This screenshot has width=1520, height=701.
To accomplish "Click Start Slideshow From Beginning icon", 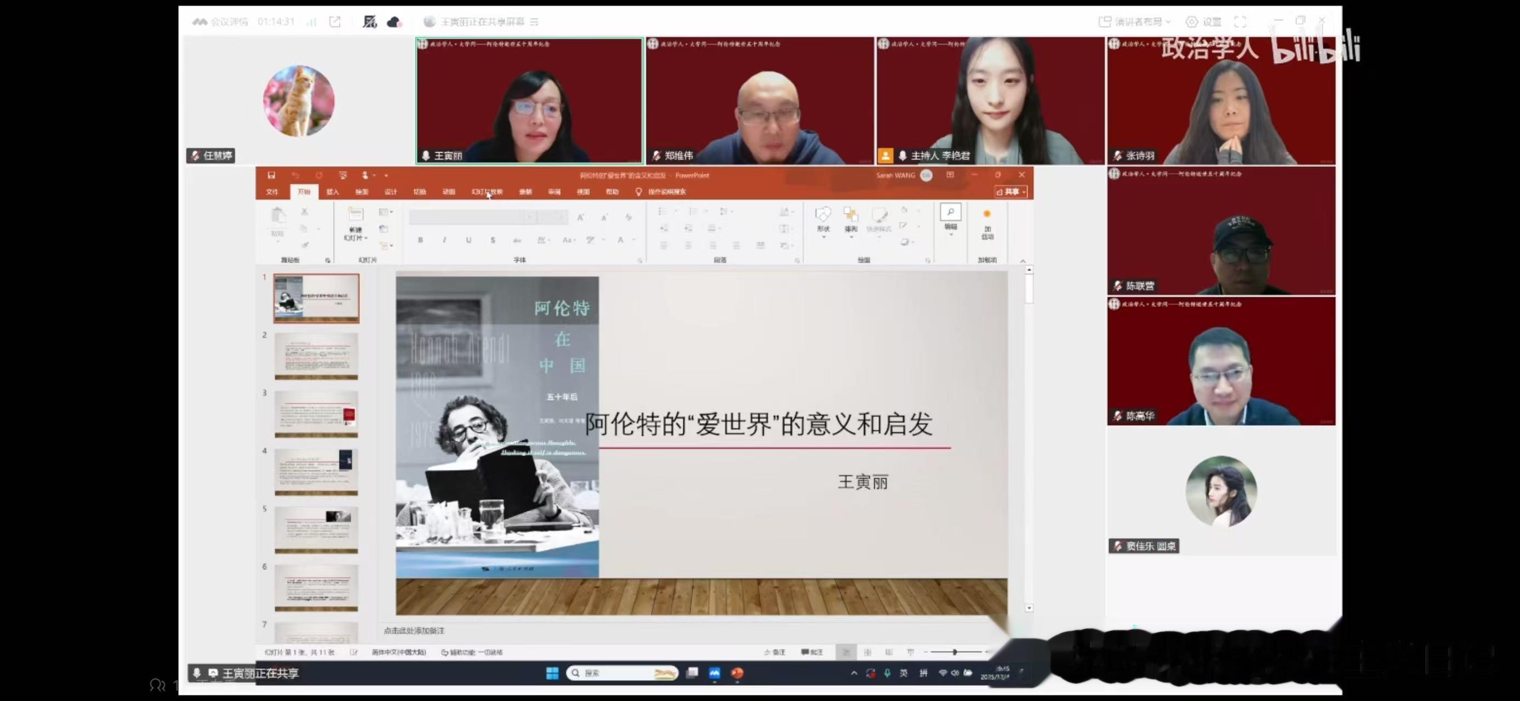I will tap(343, 175).
